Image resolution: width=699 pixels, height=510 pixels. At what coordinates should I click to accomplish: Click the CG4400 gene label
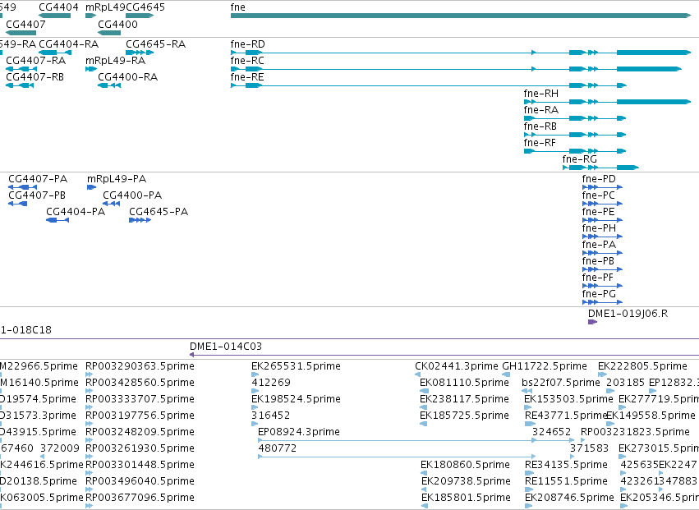[x=117, y=24]
